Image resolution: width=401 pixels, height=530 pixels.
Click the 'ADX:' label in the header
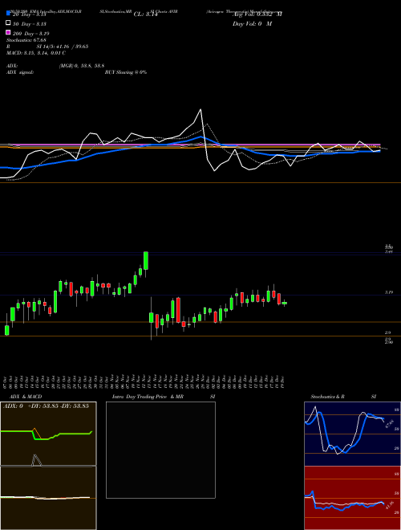(12, 66)
